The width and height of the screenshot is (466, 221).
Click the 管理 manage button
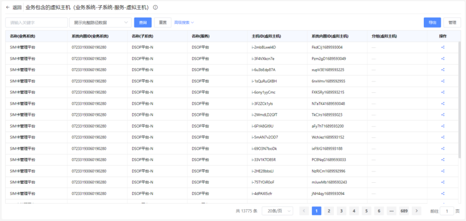(452, 22)
